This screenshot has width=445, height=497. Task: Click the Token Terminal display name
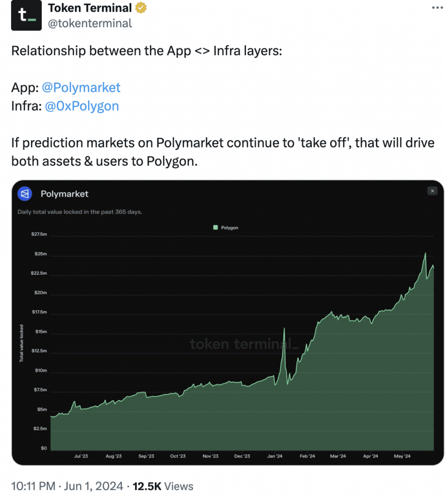tap(90, 8)
